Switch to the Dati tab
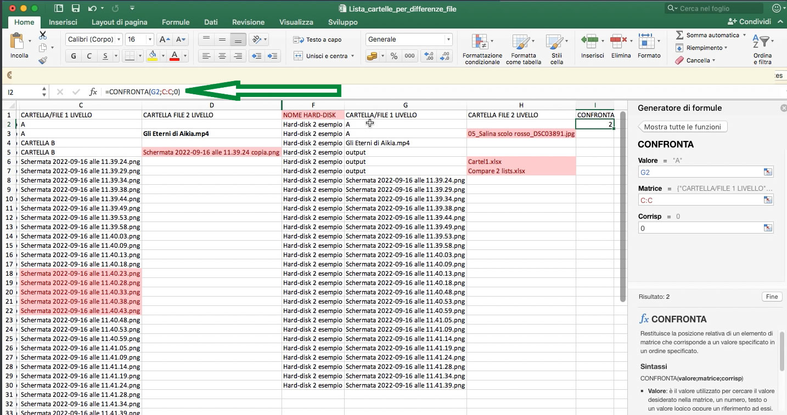787x415 pixels. (x=211, y=22)
